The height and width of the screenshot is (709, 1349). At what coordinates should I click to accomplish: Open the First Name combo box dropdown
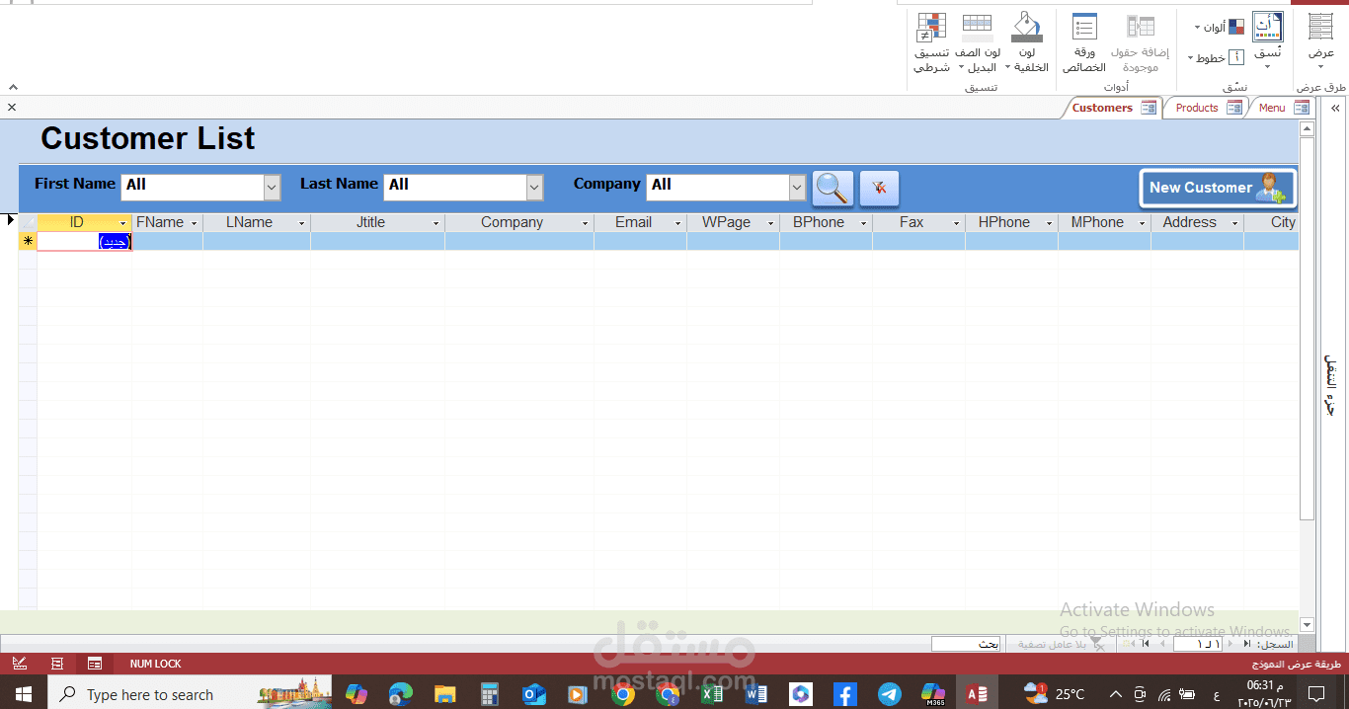click(x=272, y=187)
